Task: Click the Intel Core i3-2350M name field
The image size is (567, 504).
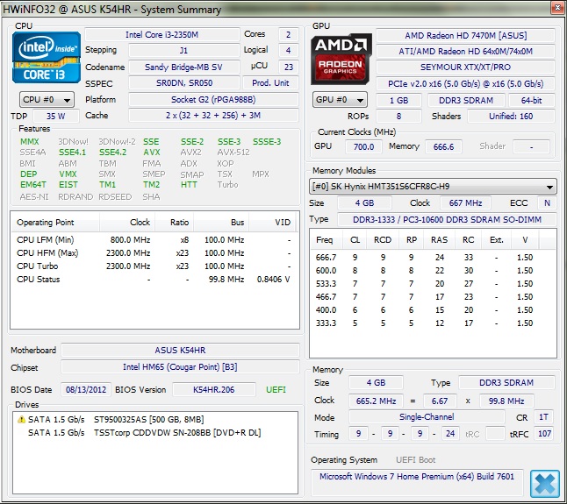Action: click(162, 35)
